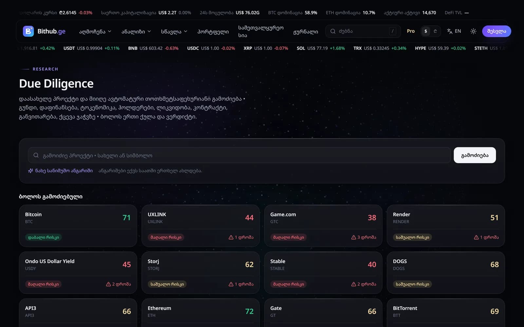The width and height of the screenshot is (524, 327).
Task: Open the პორტფელი menu item
Action: pyautogui.click(x=213, y=32)
